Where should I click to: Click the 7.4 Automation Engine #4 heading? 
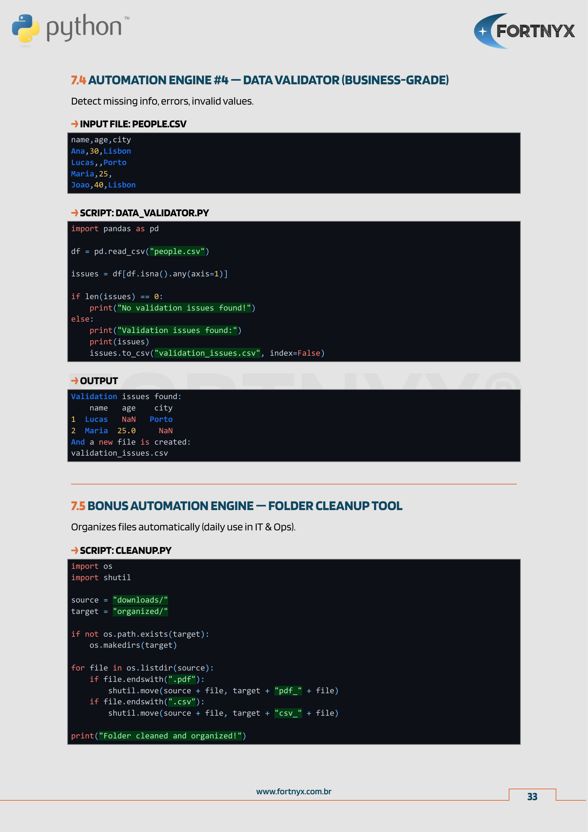(x=260, y=80)
